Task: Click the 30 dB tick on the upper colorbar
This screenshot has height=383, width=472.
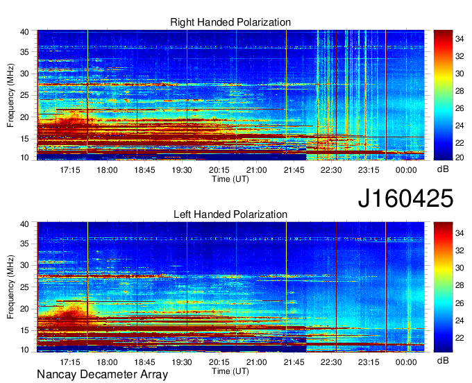Action: coord(460,74)
